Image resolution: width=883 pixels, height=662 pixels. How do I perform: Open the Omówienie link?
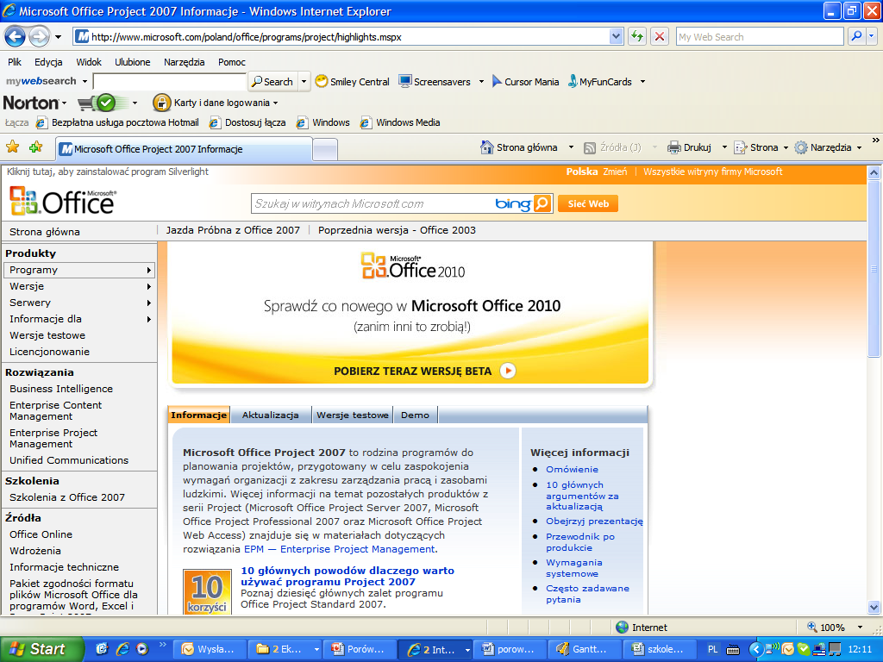click(573, 470)
